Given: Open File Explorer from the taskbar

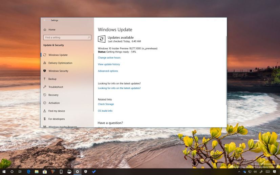Looking at the screenshot, I should 37,172.
